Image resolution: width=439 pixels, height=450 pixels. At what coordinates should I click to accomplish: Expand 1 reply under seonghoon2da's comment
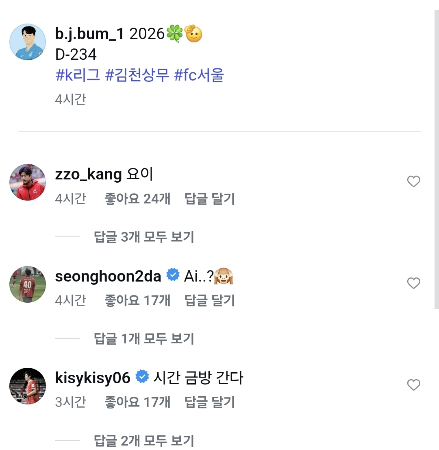(x=144, y=339)
